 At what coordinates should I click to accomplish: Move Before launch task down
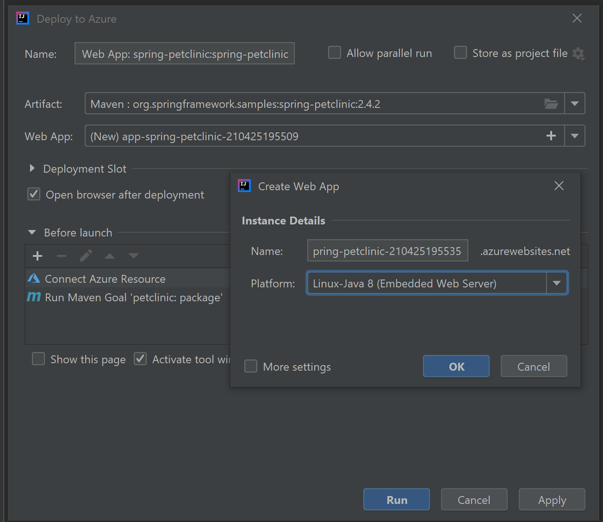point(133,256)
